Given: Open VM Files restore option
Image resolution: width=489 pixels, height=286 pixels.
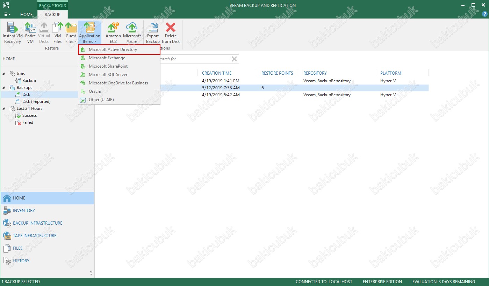Looking at the screenshot, I should pyautogui.click(x=57, y=33).
